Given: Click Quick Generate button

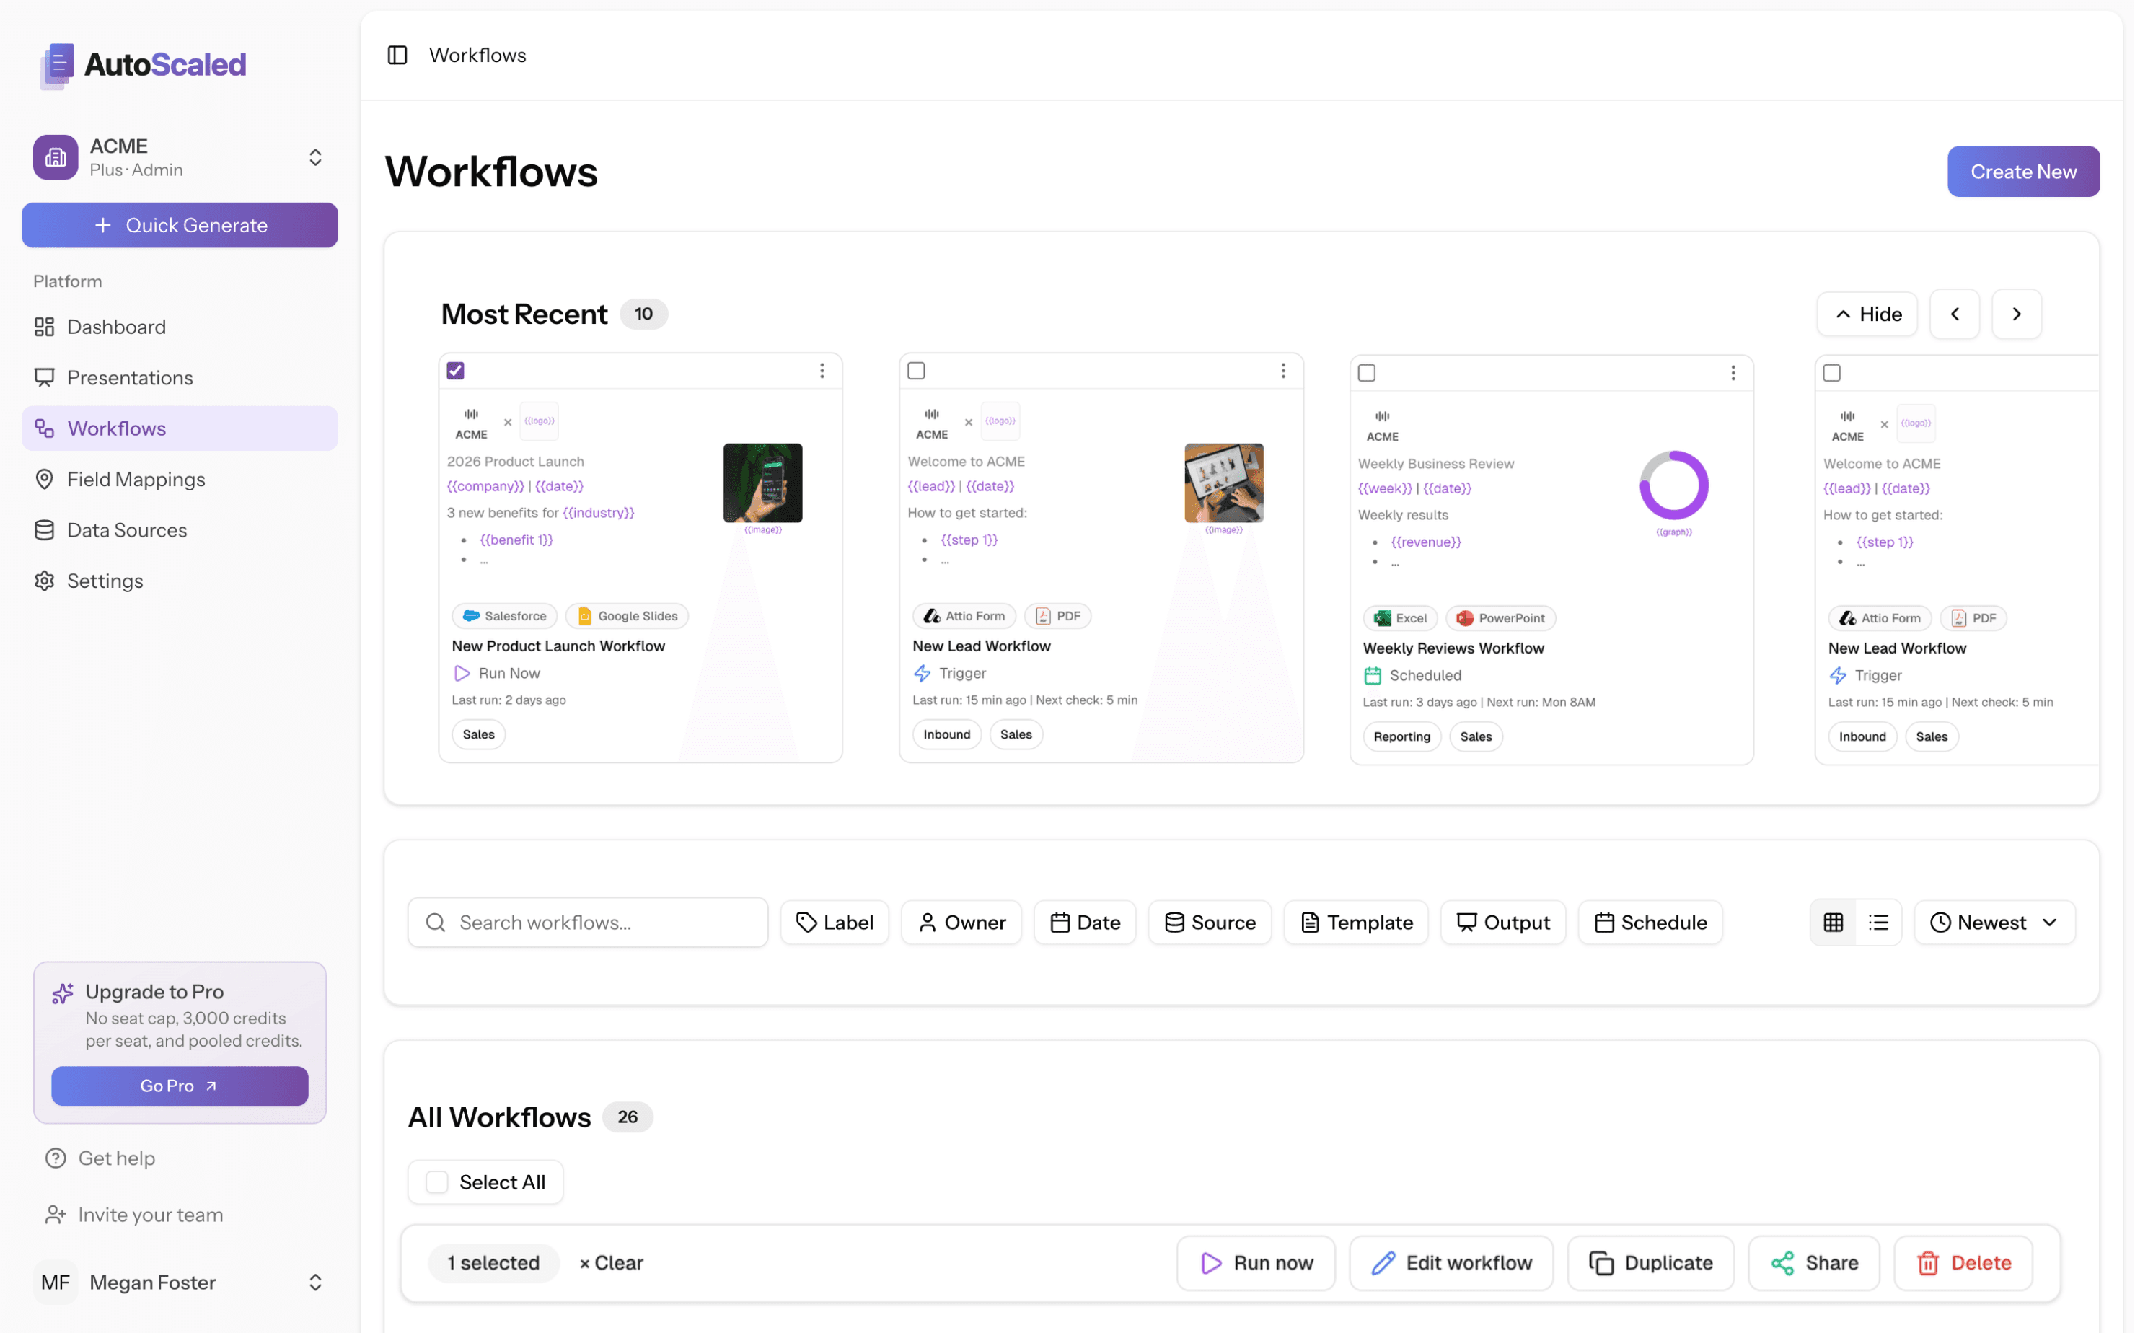Looking at the screenshot, I should point(180,226).
